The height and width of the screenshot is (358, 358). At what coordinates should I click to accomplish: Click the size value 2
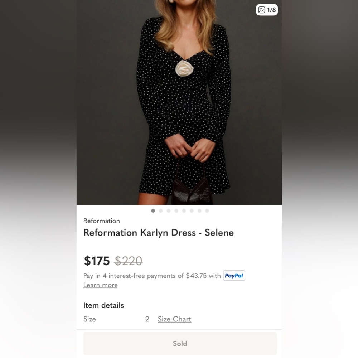click(x=147, y=319)
